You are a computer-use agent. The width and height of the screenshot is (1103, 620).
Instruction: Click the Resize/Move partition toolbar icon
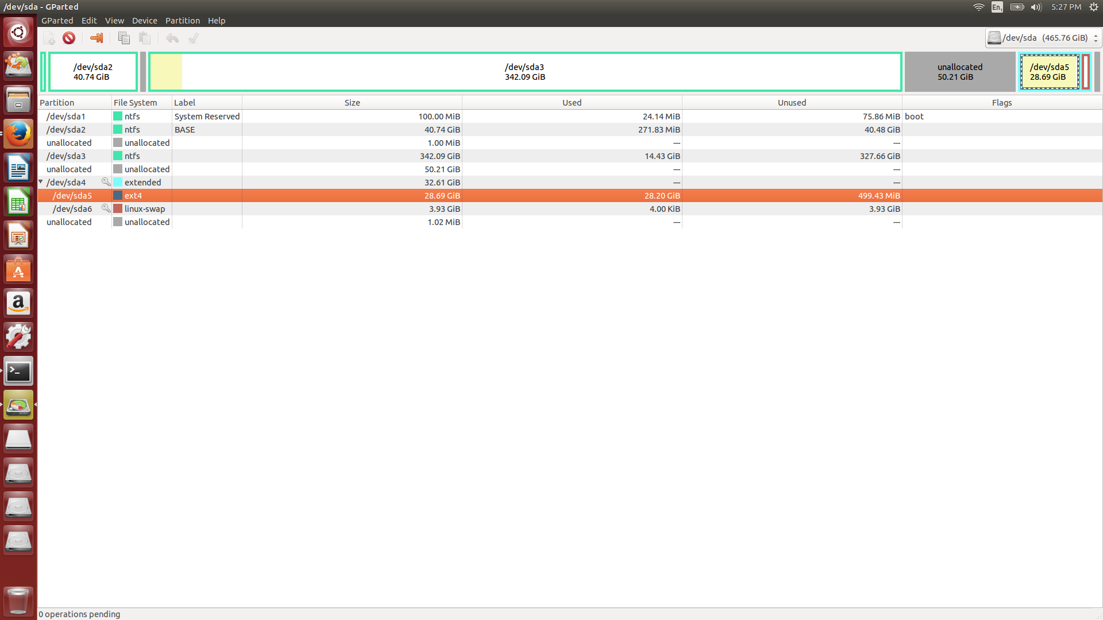click(97, 38)
